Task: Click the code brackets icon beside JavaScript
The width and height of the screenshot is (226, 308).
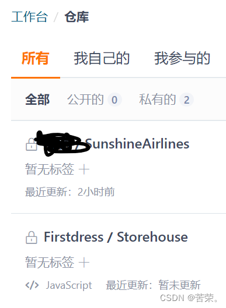Action: [32, 285]
